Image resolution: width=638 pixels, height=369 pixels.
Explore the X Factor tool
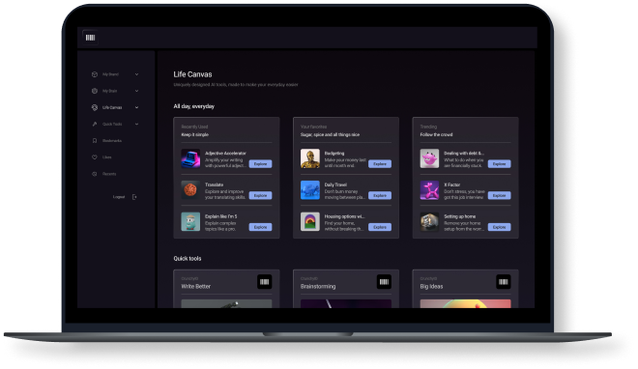click(499, 195)
